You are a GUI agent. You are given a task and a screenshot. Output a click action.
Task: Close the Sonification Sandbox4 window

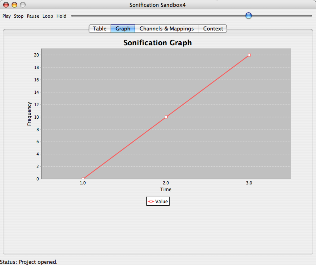point(6,5)
